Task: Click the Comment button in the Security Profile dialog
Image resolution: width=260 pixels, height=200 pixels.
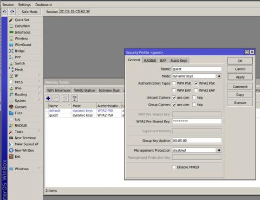Action: click(x=240, y=87)
